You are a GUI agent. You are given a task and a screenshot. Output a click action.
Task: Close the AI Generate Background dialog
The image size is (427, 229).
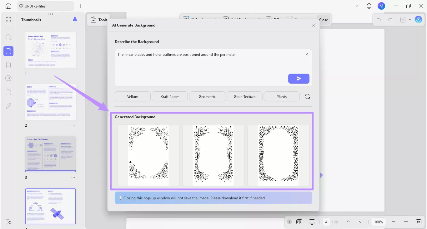[314, 25]
